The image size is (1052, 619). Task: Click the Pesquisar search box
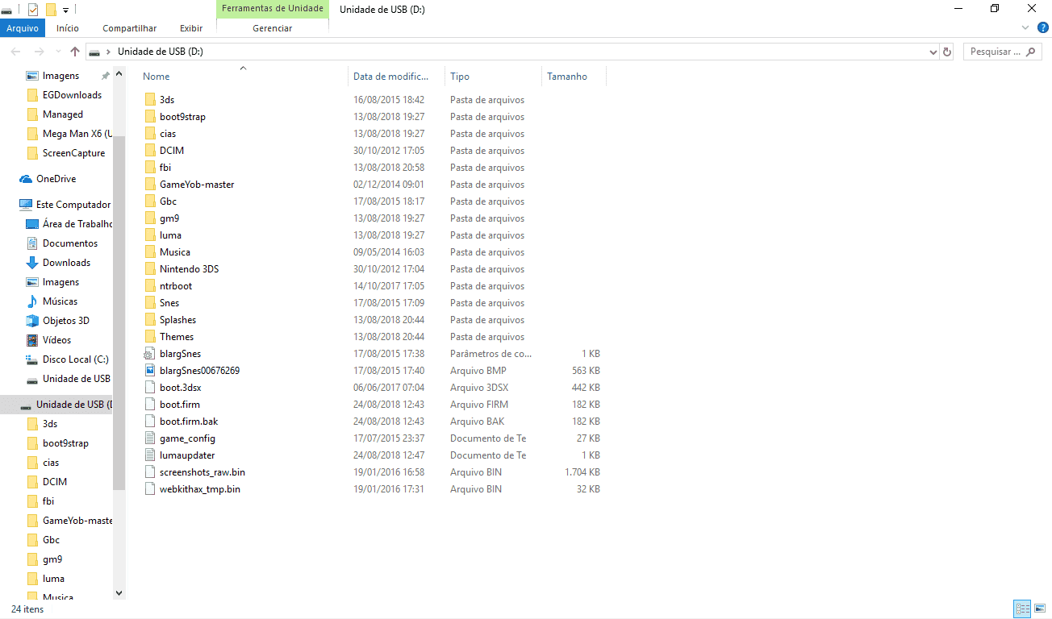click(x=1003, y=52)
